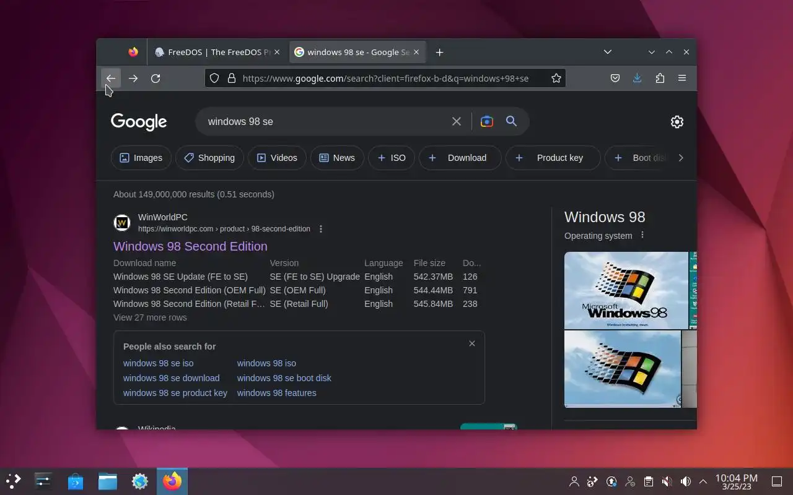Image resolution: width=793 pixels, height=495 pixels.
Task: Close the FreeDOS tab
Action: tap(278, 52)
